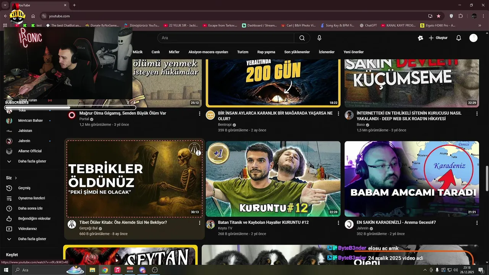
Task: Click the Portal channel avatar
Action: click(72, 115)
